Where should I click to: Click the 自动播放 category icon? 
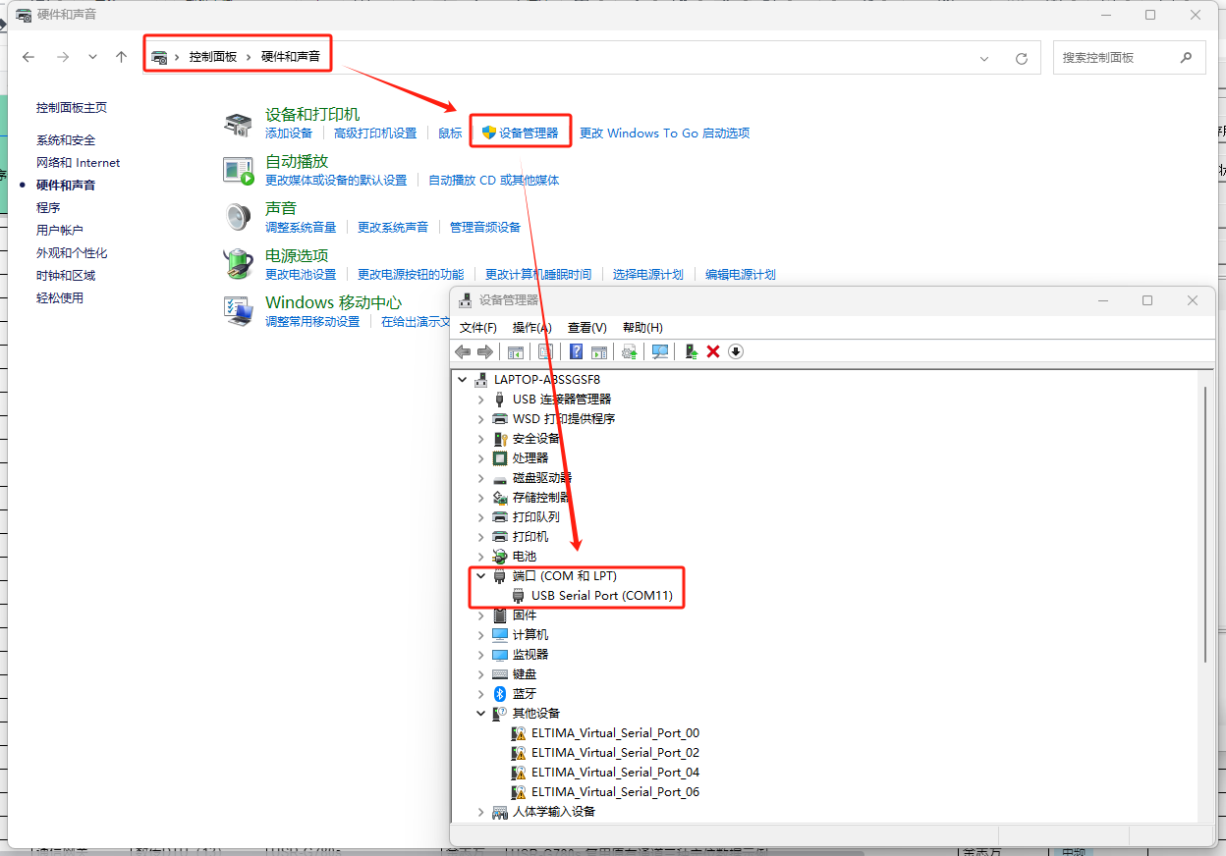coord(238,171)
